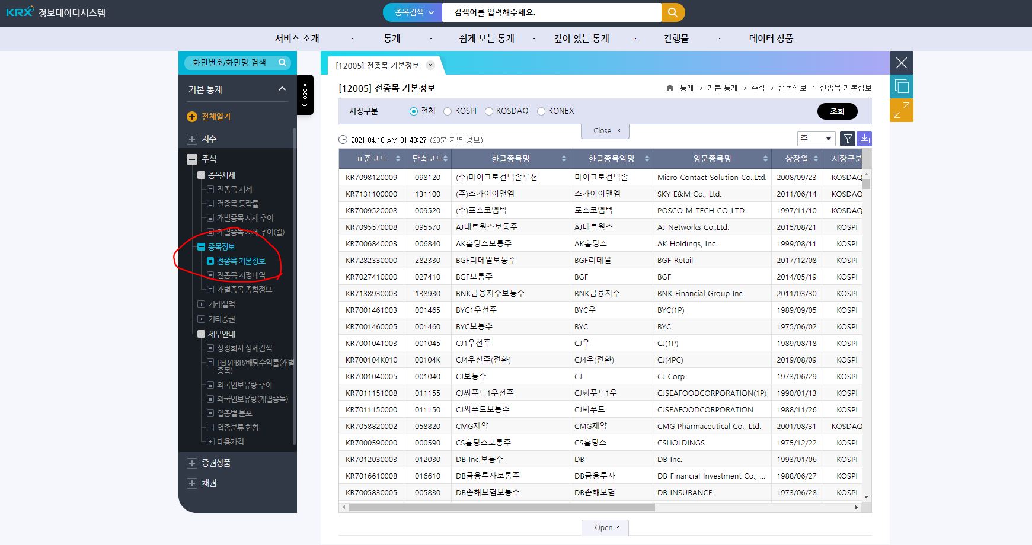This screenshot has height=545, width=1032.
Task: Open the 주 unit dropdown
Action: pyautogui.click(x=816, y=139)
